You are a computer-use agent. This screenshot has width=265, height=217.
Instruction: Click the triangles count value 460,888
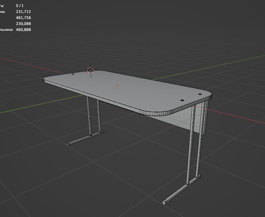pyautogui.click(x=23, y=30)
